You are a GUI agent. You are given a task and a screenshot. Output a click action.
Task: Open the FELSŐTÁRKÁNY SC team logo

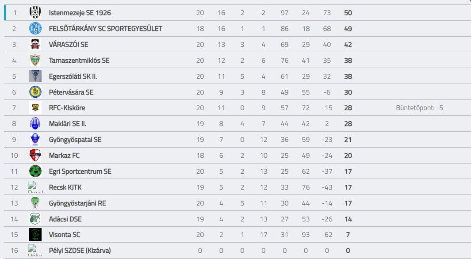tap(35, 29)
